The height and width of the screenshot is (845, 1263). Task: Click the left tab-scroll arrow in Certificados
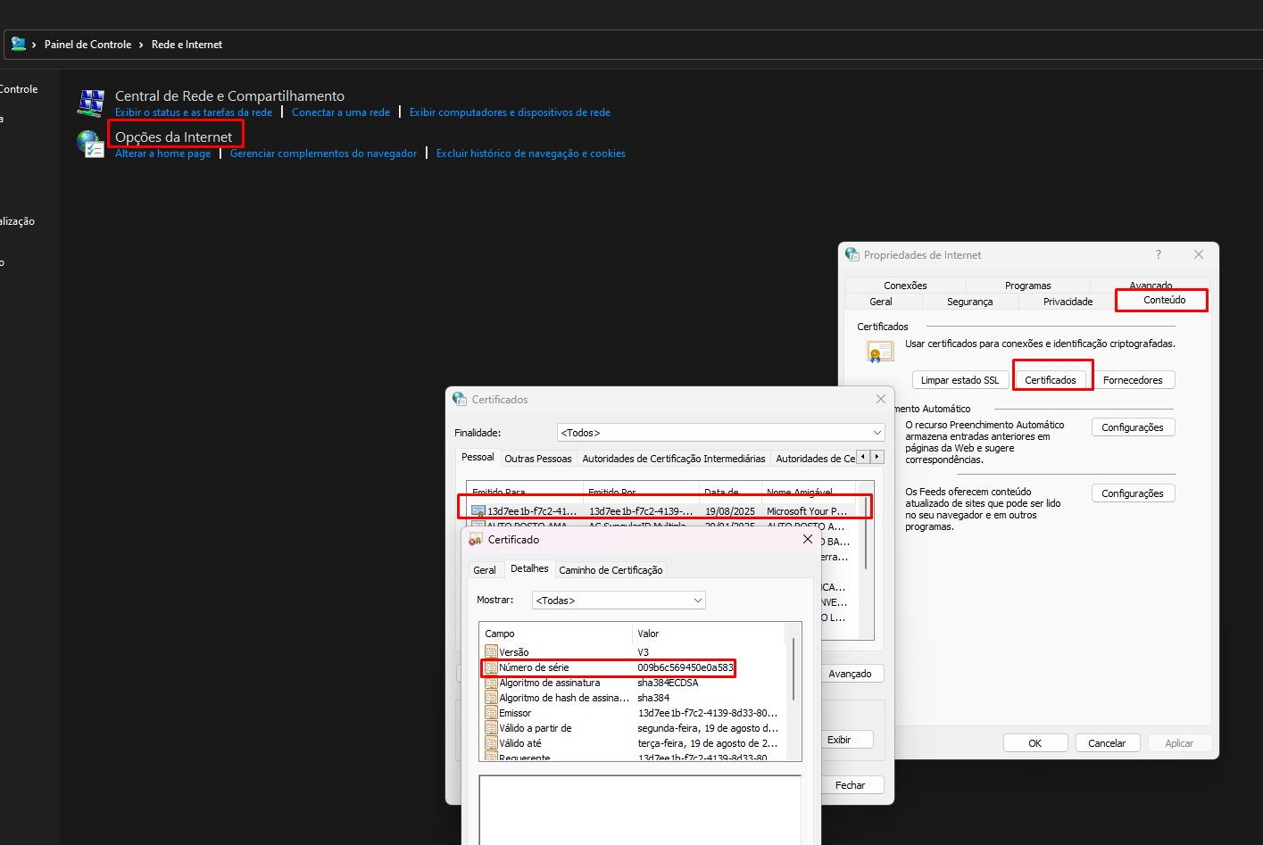pyautogui.click(x=862, y=457)
